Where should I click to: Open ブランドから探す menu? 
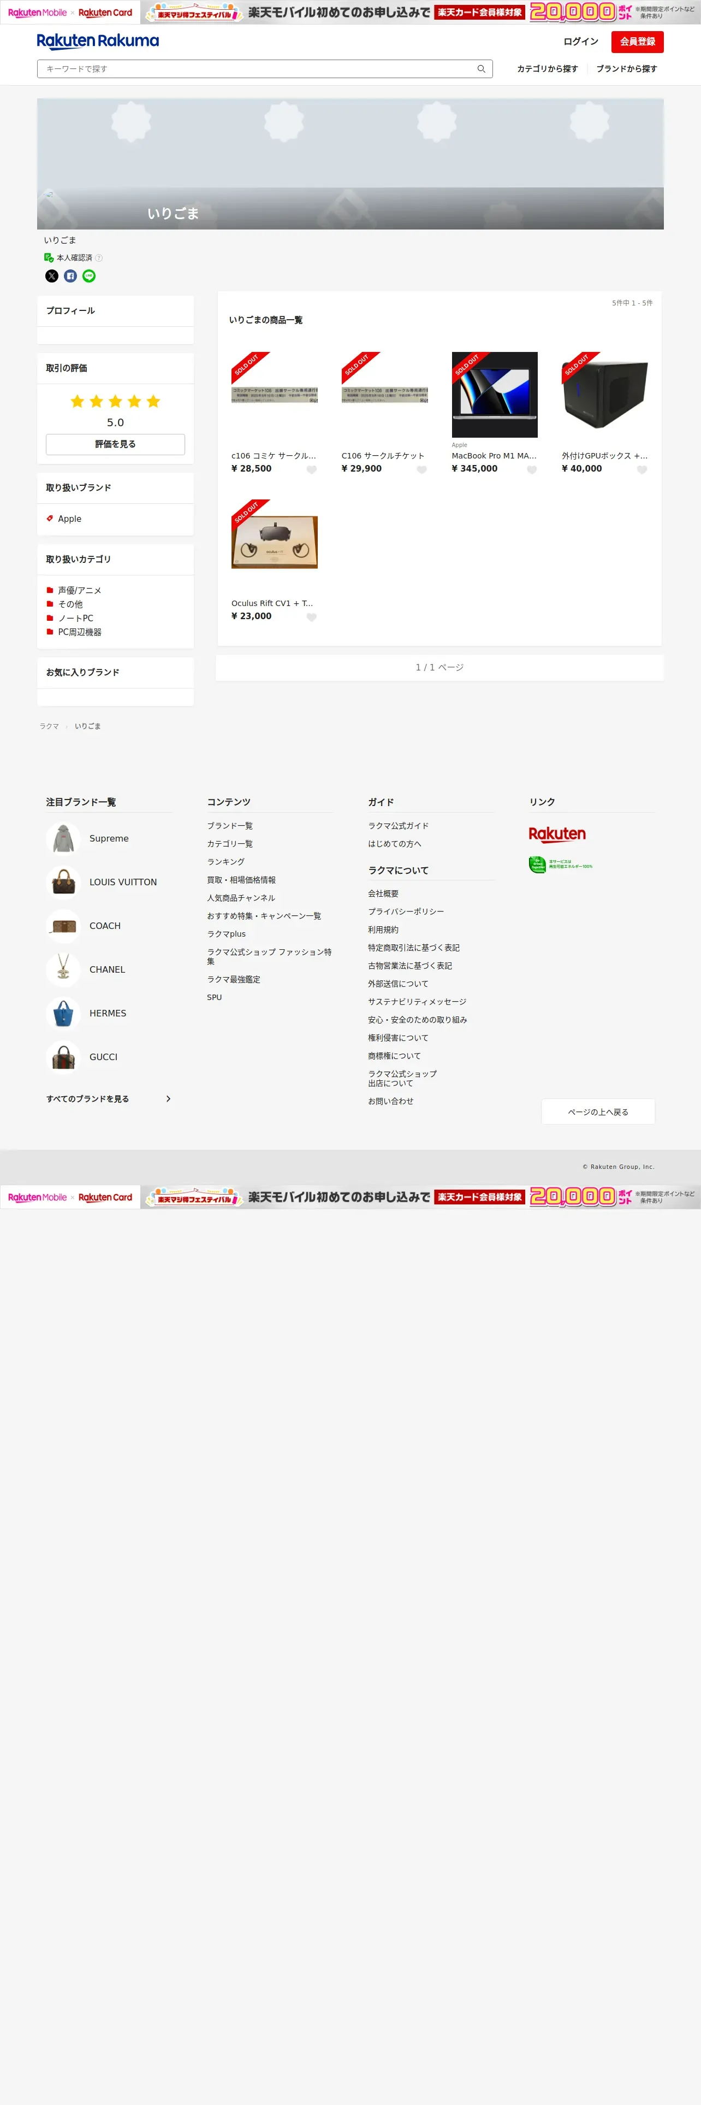626,69
